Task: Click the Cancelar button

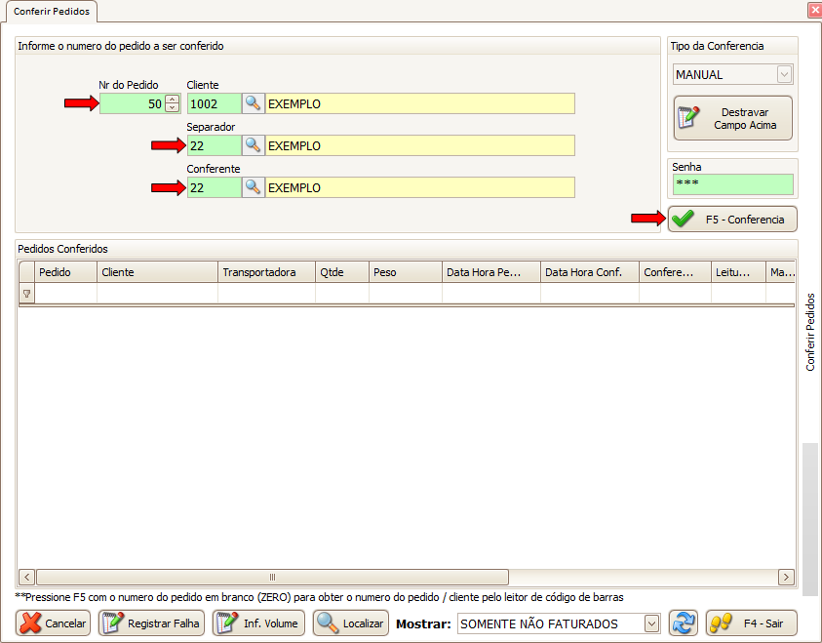Action: click(x=54, y=623)
